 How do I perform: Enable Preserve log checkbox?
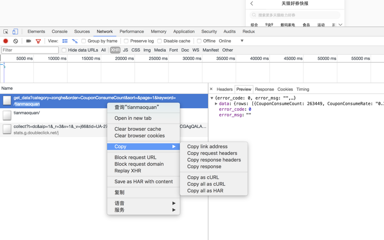click(x=126, y=41)
